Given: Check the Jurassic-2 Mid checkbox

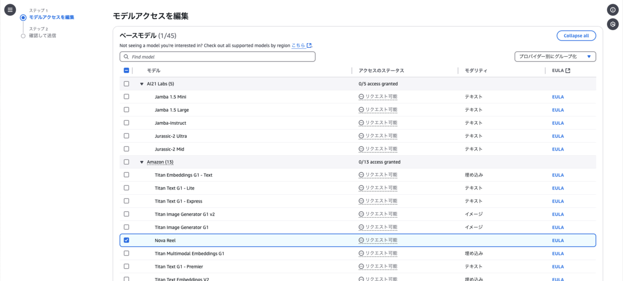Looking at the screenshot, I should [126, 149].
